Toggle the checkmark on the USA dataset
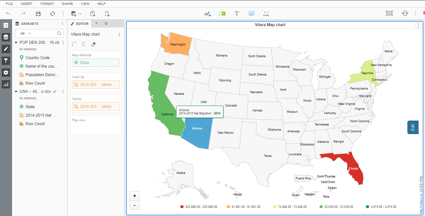This screenshot has width=425, height=216. 55,91
